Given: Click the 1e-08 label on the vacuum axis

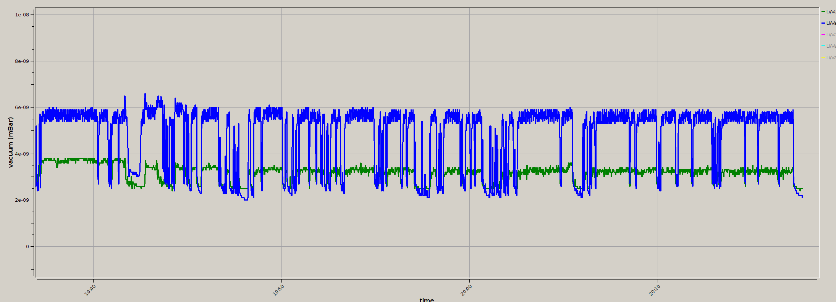Looking at the screenshot, I should [x=22, y=15].
